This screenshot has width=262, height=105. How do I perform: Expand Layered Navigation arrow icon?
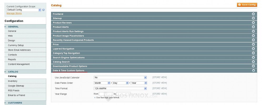coord(253,49)
